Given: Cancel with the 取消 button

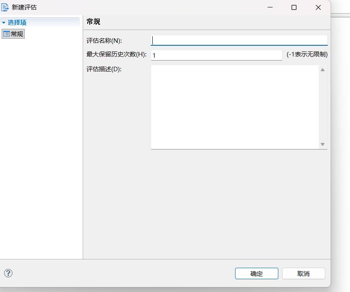Looking at the screenshot, I should (x=303, y=273).
